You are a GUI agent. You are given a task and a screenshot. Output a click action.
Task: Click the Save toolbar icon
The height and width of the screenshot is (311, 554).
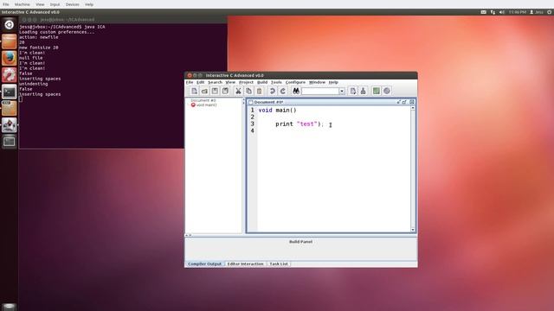coord(215,91)
